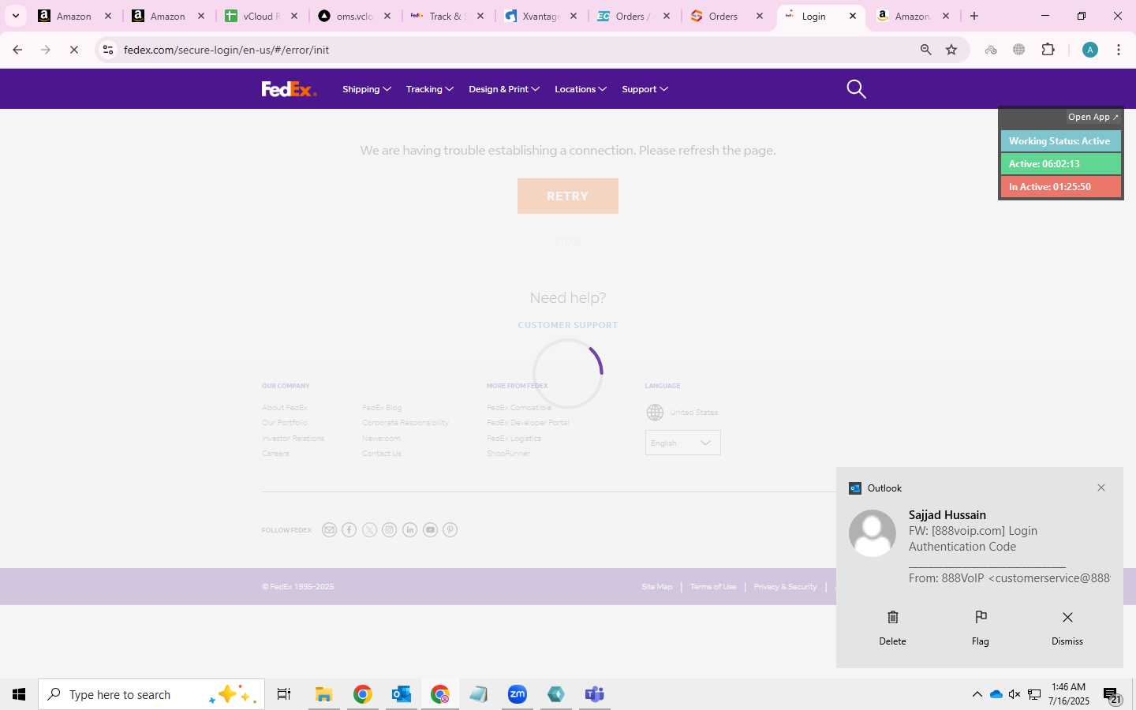This screenshot has height=710, width=1136.
Task: Open Zoom from the taskbar
Action: click(x=518, y=694)
